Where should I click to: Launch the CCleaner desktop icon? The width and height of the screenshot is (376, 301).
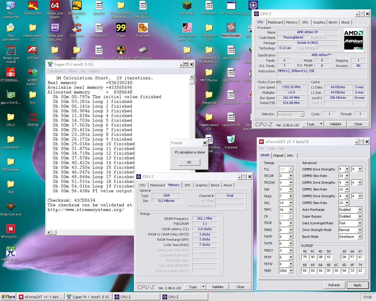click(77, 31)
